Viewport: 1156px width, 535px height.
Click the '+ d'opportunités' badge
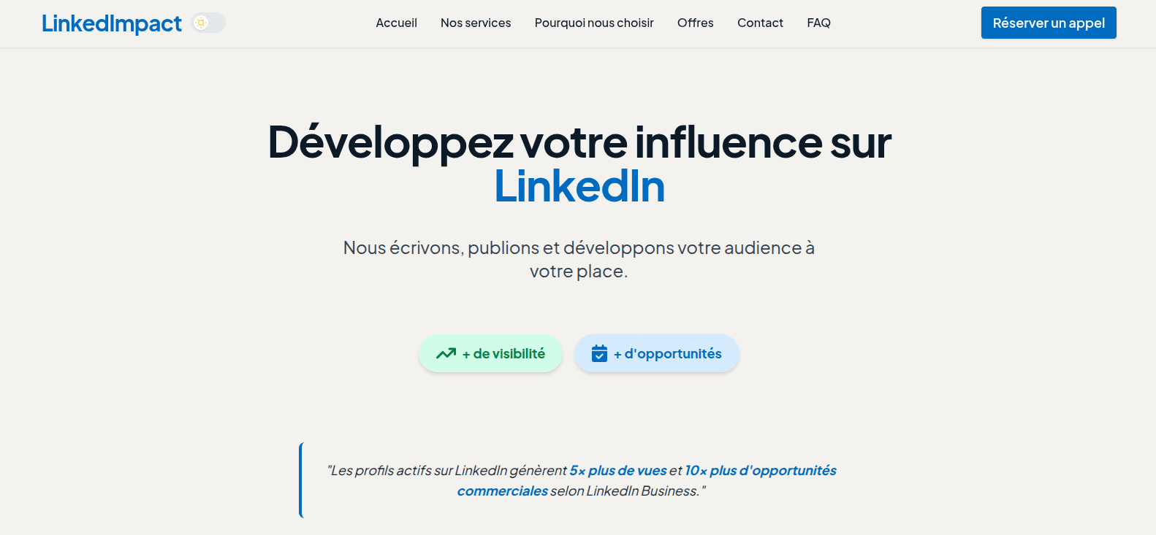pos(656,353)
